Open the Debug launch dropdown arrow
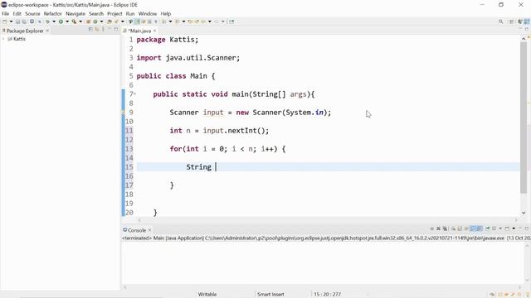This screenshot has width=531, height=298. click(54, 22)
